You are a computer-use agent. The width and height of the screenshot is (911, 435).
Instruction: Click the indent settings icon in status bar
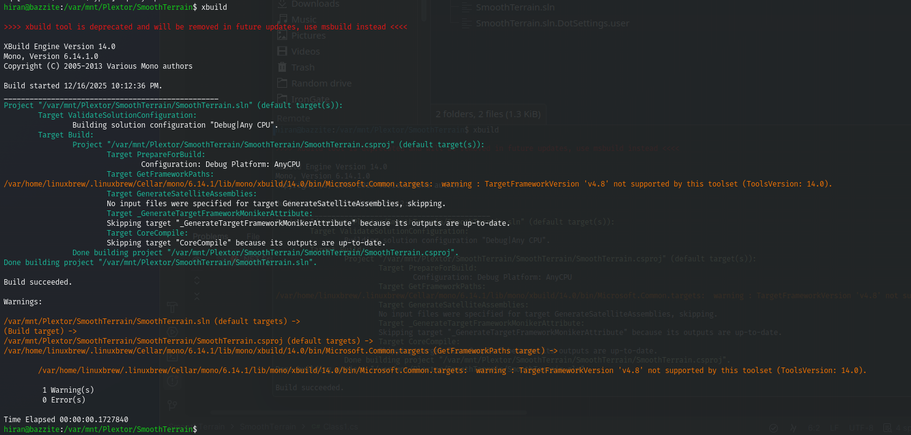pos(888,428)
